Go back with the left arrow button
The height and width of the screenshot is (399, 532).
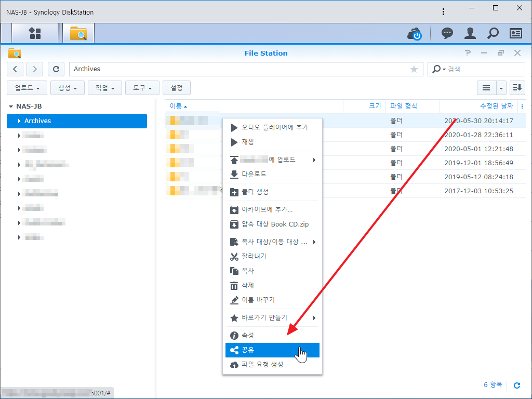(x=15, y=69)
